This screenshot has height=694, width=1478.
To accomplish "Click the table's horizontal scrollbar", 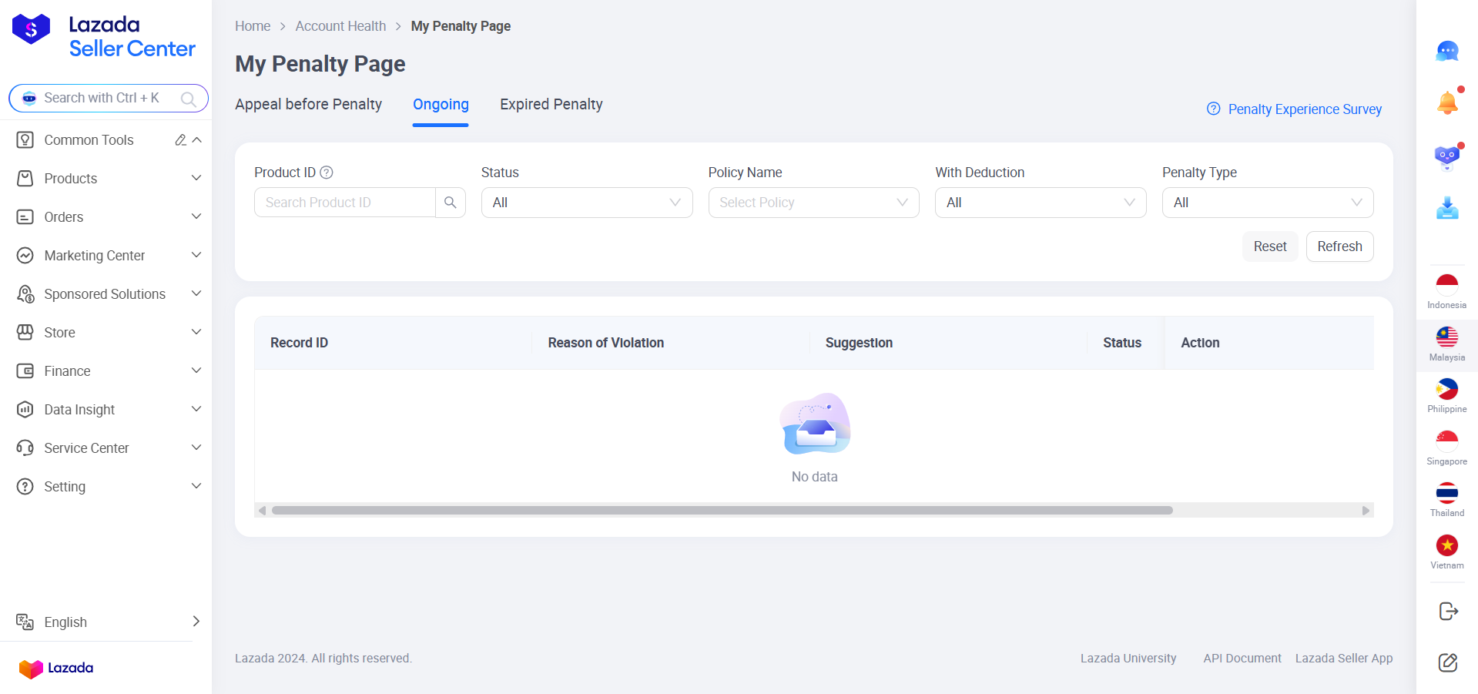I will tap(722, 510).
